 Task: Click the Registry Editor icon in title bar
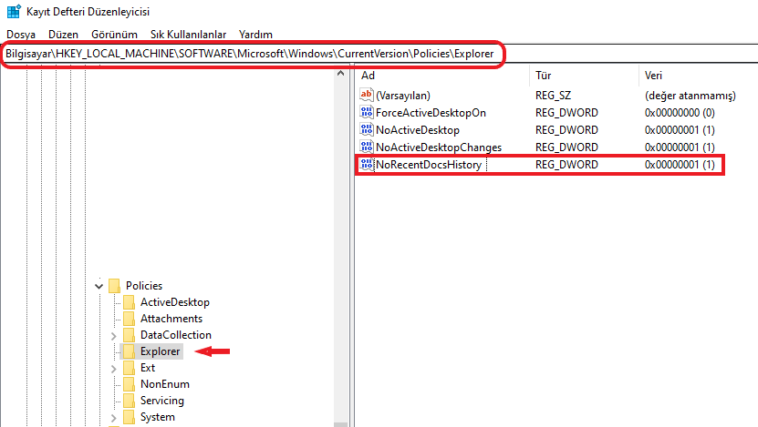point(14,12)
